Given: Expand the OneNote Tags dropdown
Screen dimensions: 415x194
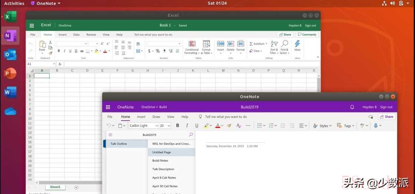Looking at the screenshot, I should point(346,126).
